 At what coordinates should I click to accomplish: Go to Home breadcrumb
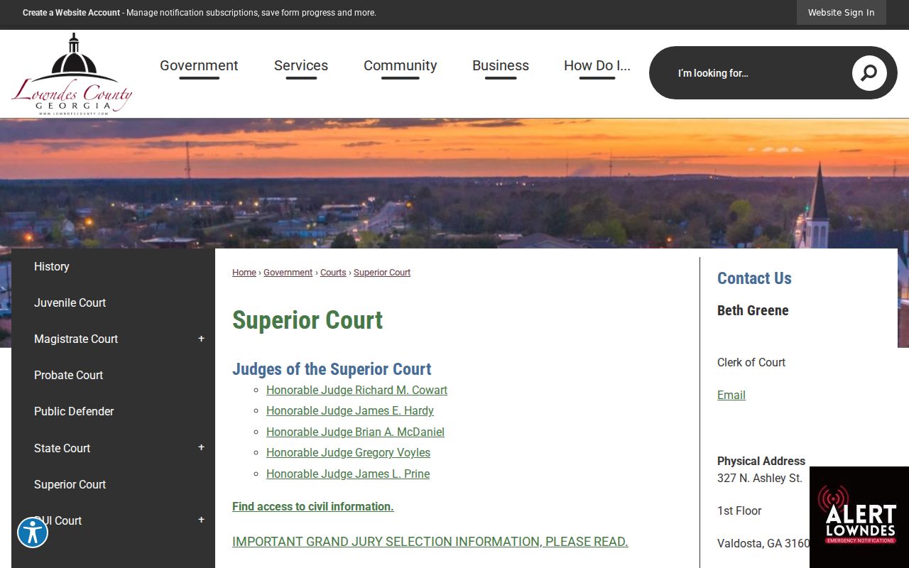244,273
